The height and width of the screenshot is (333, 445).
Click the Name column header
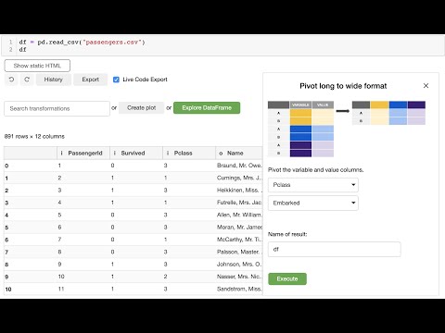239,154
